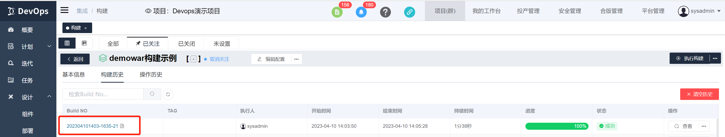The width and height of the screenshot is (725, 137).
Task: Select the 已关闭 filter tab
Action: click(186, 44)
